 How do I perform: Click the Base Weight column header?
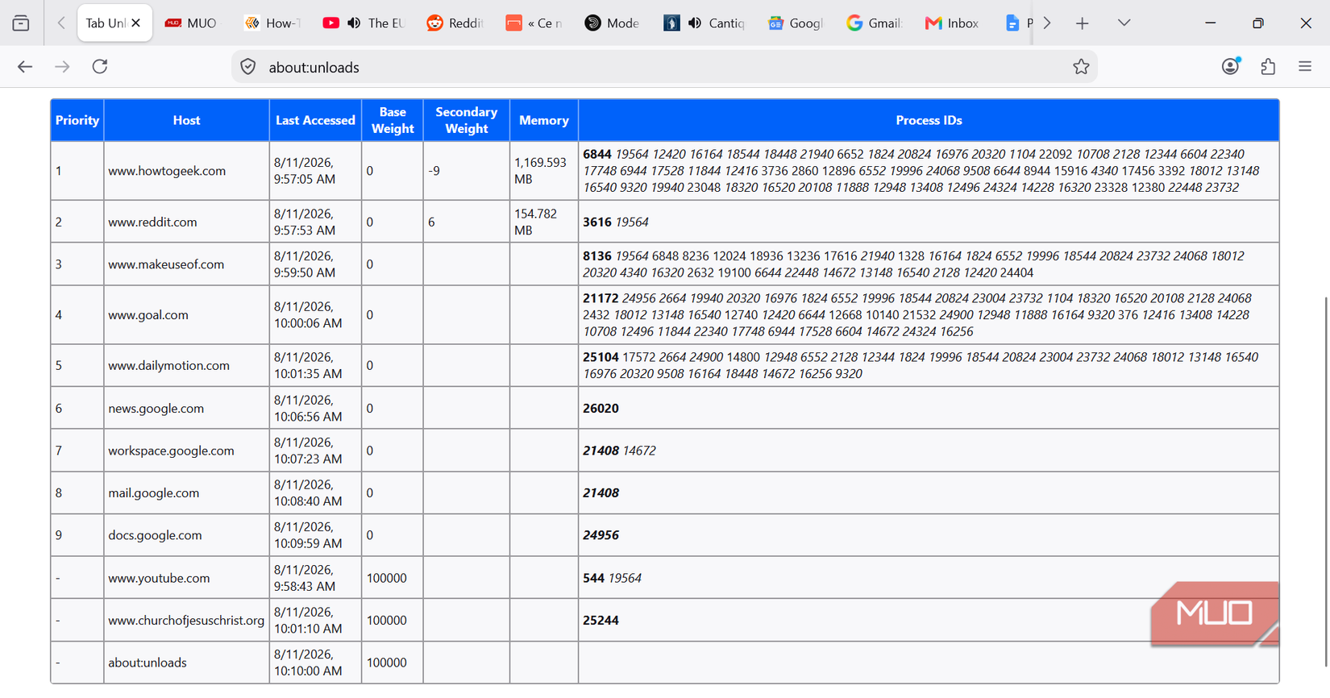[x=393, y=120]
